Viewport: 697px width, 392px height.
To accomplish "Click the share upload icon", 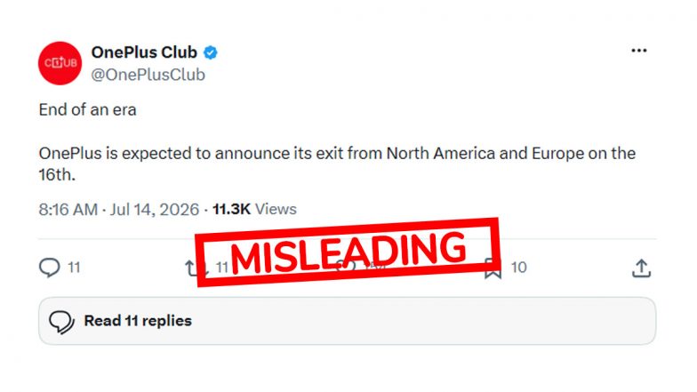I will click(x=642, y=268).
